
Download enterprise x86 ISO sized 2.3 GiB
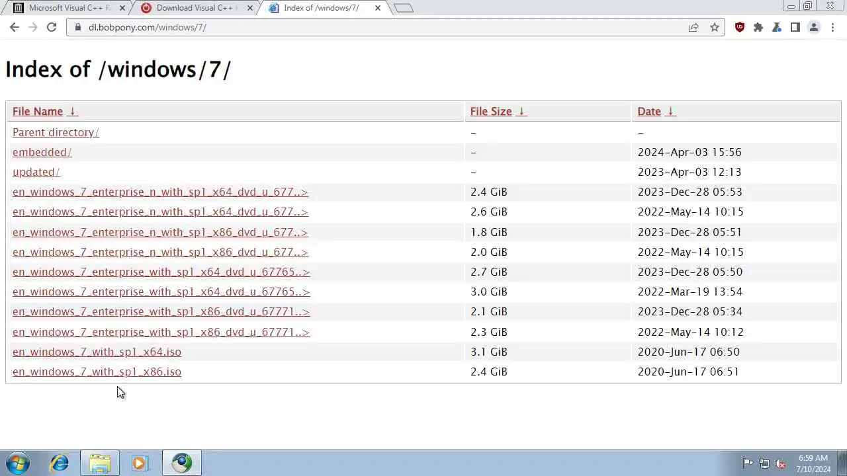point(161,332)
